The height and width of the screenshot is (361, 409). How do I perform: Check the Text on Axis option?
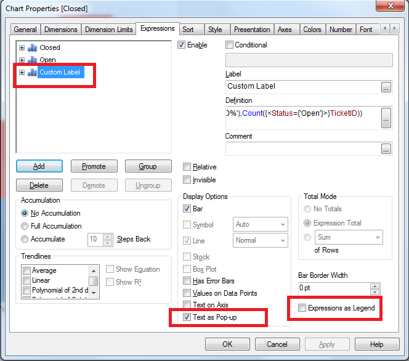click(187, 305)
